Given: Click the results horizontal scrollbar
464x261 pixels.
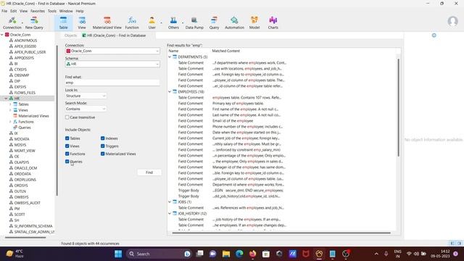Looking at the screenshot, I should [x=281, y=233].
